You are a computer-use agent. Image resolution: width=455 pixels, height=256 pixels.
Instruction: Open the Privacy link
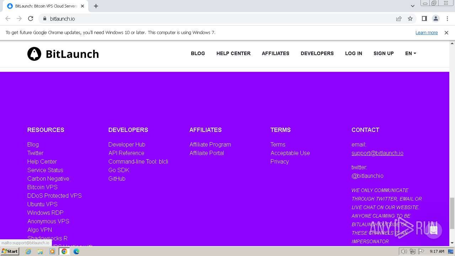tap(279, 161)
